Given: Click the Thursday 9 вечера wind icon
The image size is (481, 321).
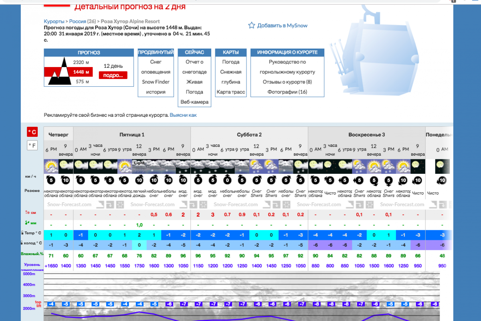Looking at the screenshot, I should tap(66, 181).
